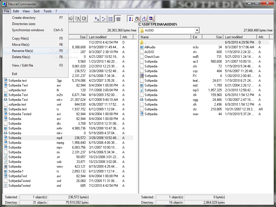This screenshot has height=207, width=276.
Task: Open the File menu
Action: (x=7, y=11)
